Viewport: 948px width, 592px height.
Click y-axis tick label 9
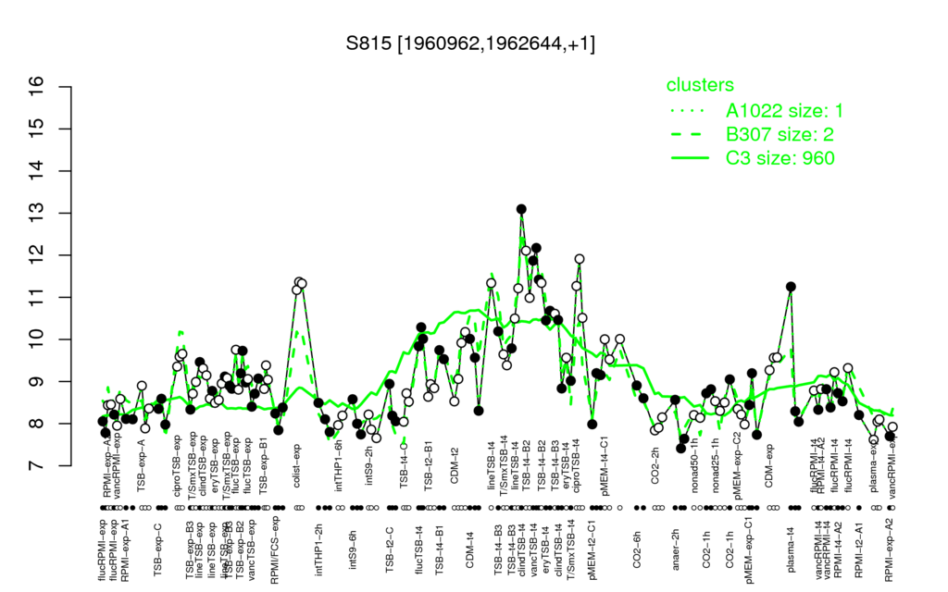[37, 381]
